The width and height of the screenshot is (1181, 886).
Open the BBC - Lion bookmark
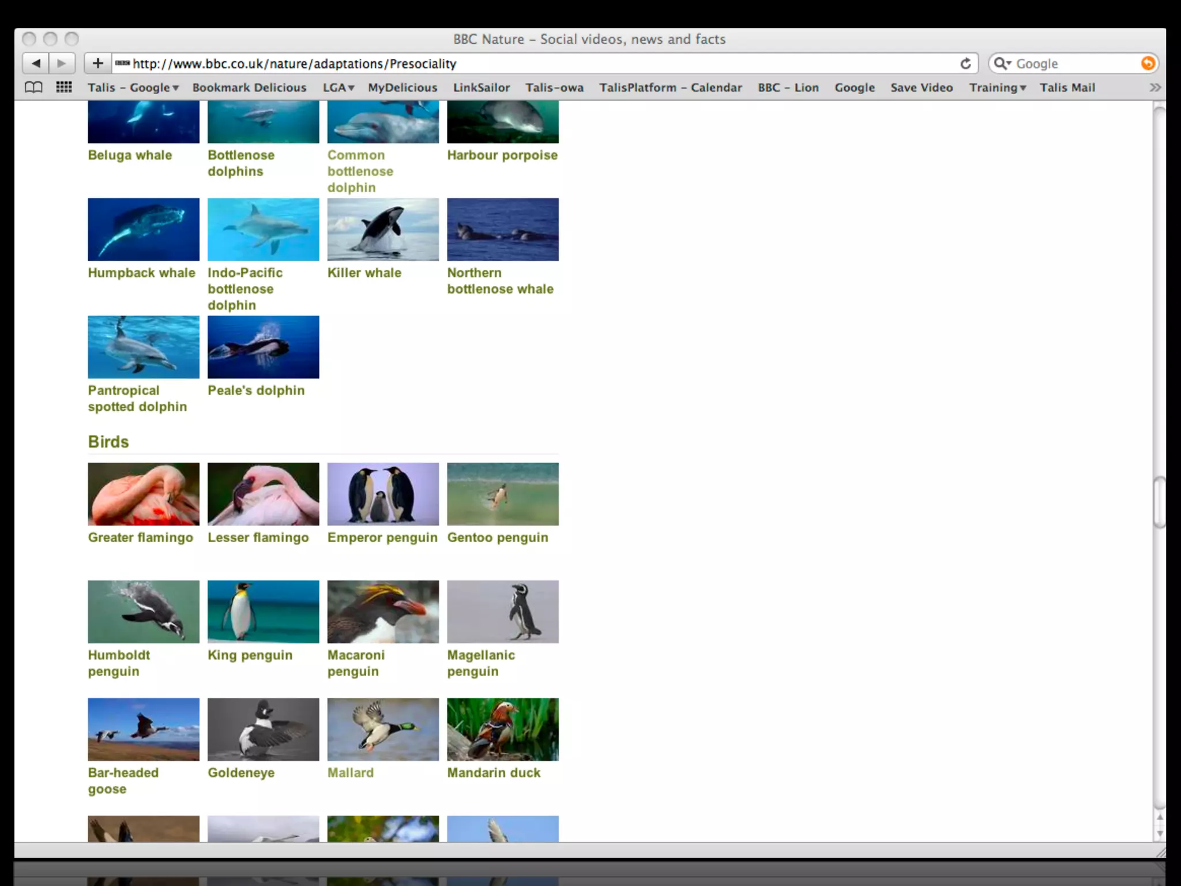(788, 88)
